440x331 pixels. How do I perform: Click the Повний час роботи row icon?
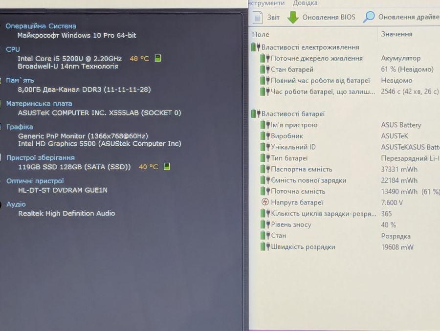click(x=265, y=81)
